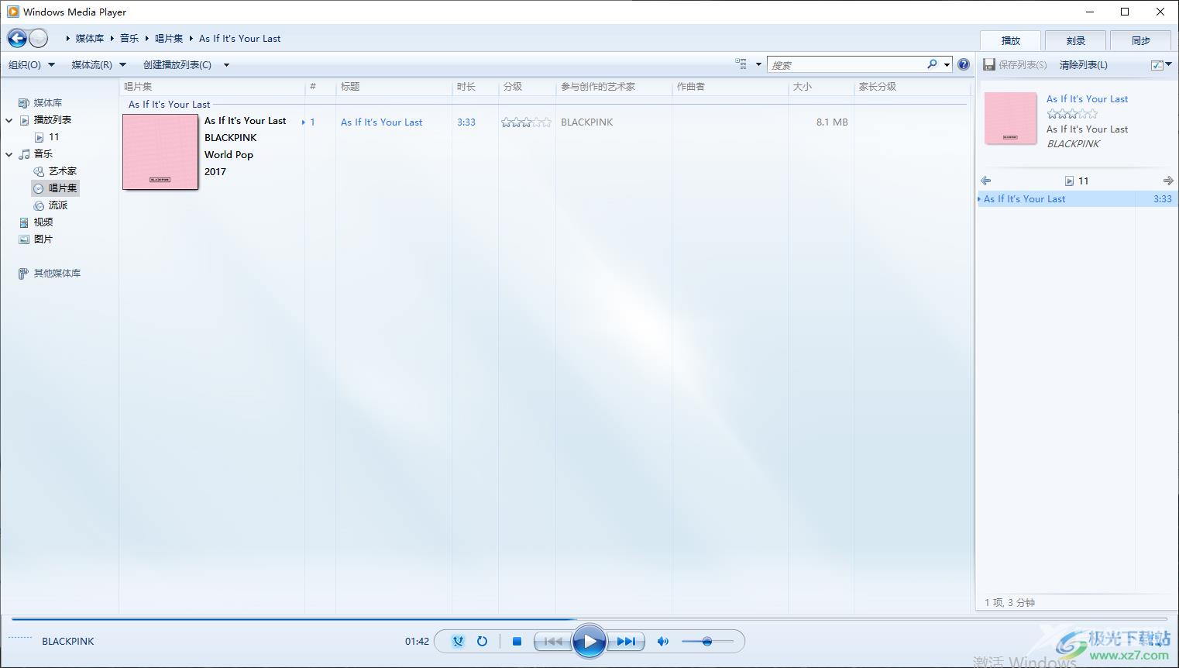Skip to the next track

point(626,641)
